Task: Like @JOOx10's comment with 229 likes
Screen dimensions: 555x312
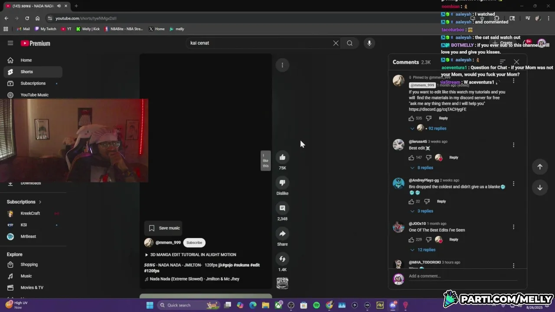Action: (411, 240)
